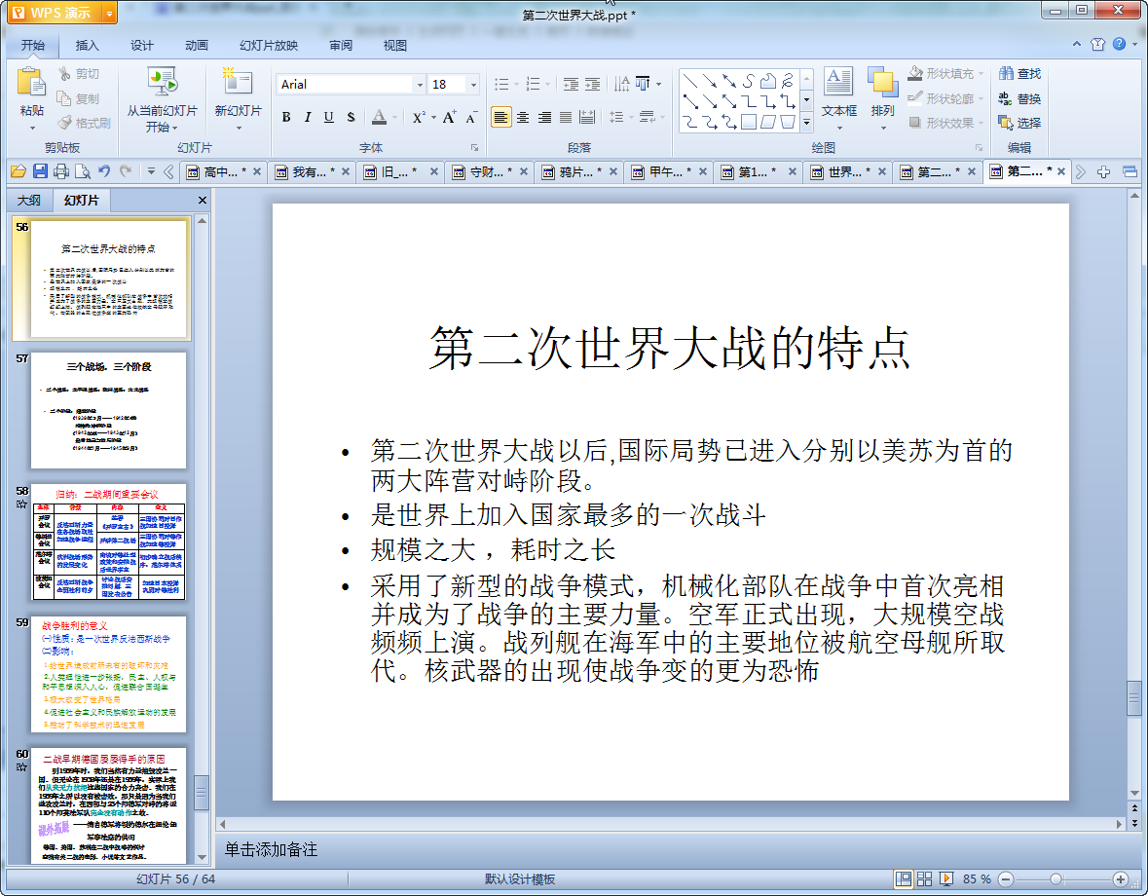
Task: Click the decrease indent icon
Action: coord(571,84)
